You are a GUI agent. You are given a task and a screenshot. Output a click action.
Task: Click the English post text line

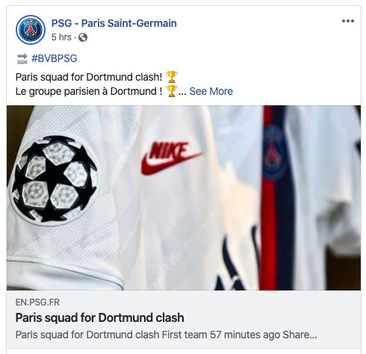(89, 77)
